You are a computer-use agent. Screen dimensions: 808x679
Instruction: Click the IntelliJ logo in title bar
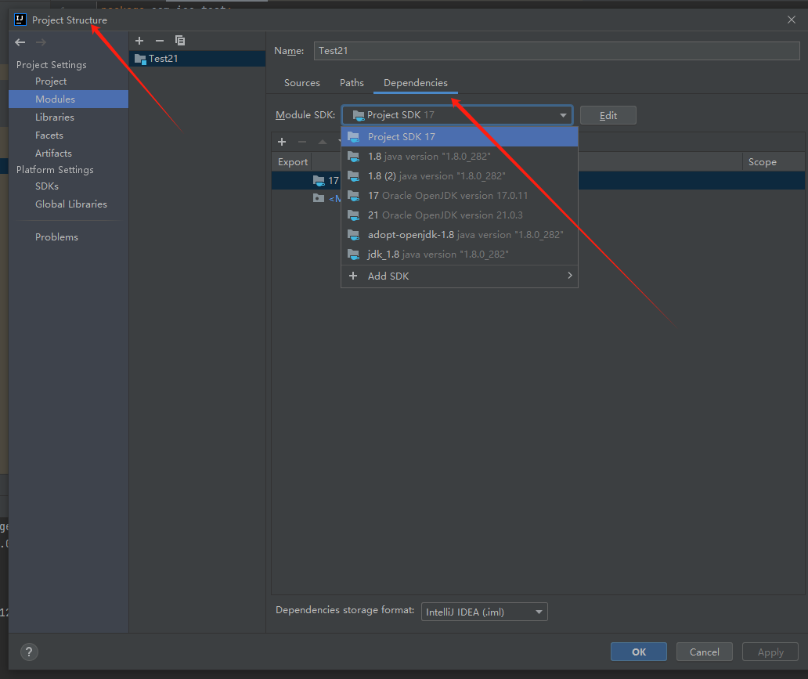pos(20,20)
